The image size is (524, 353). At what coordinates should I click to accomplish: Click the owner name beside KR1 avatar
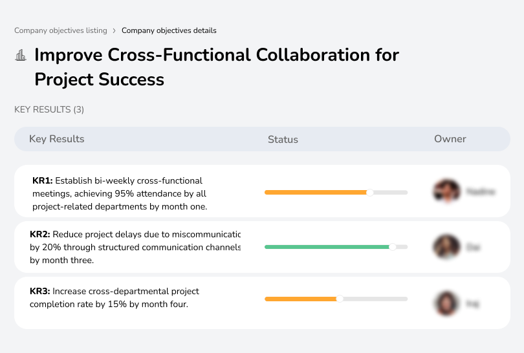480,192
